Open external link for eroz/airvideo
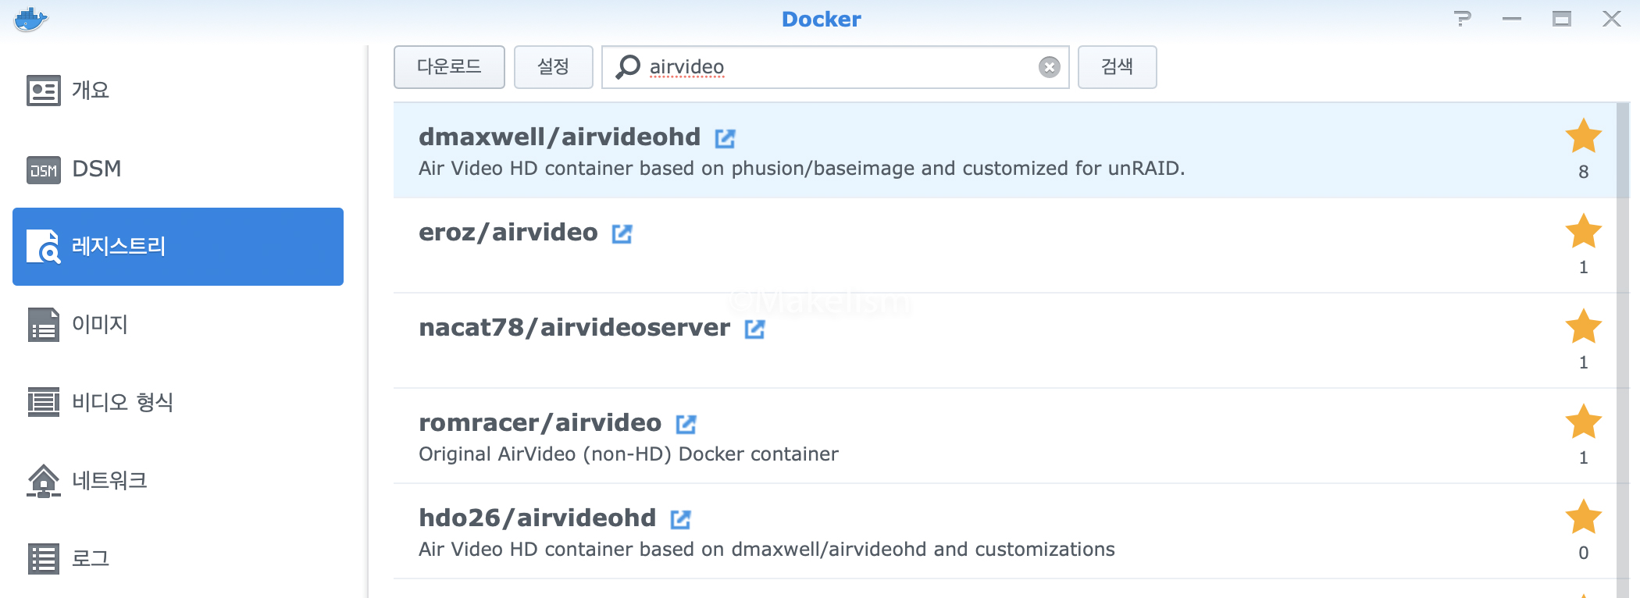This screenshot has height=598, width=1640. 622,234
